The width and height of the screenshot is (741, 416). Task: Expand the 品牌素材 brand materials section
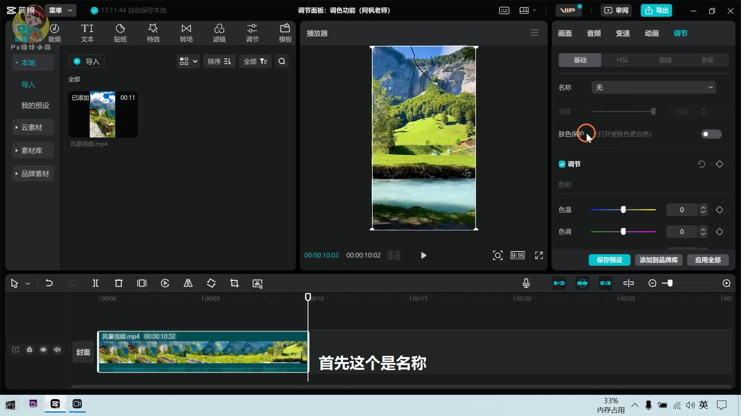(33, 173)
